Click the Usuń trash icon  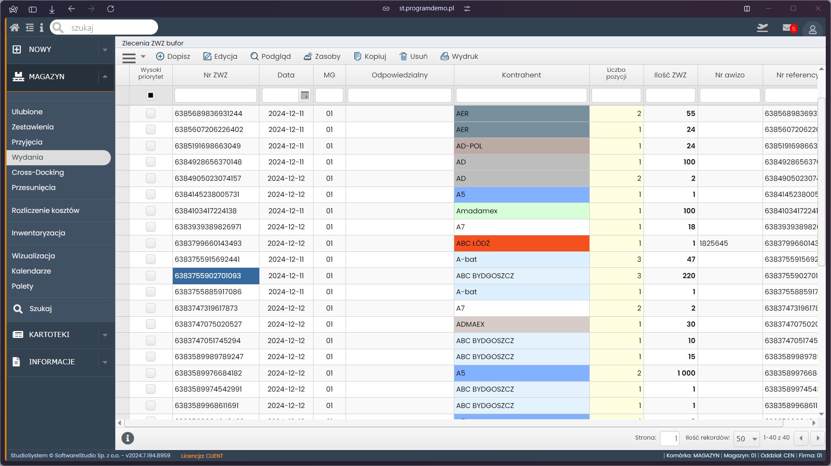pos(403,56)
